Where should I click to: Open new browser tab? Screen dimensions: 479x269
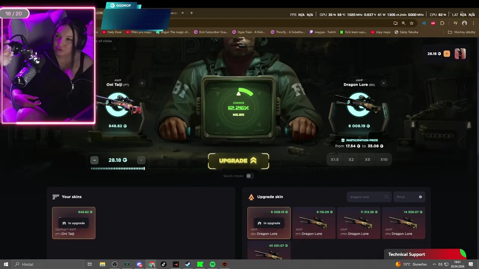point(192,13)
